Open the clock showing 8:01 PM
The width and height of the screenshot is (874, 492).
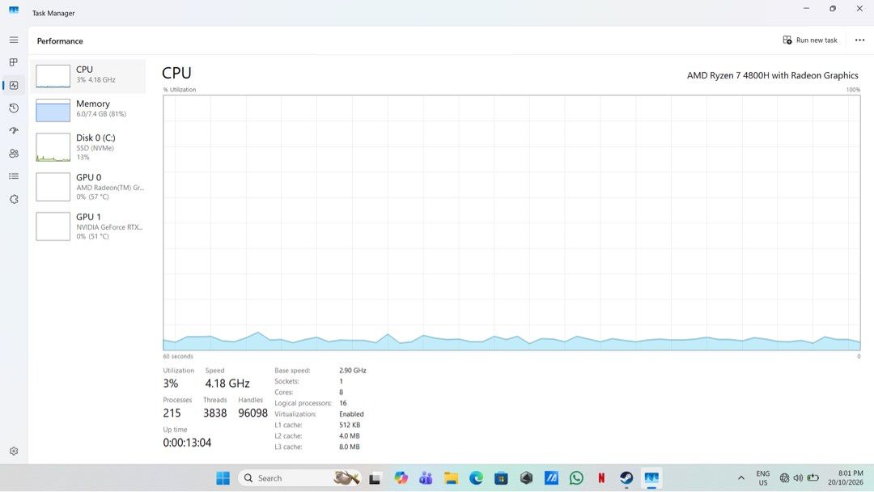pyautogui.click(x=845, y=478)
